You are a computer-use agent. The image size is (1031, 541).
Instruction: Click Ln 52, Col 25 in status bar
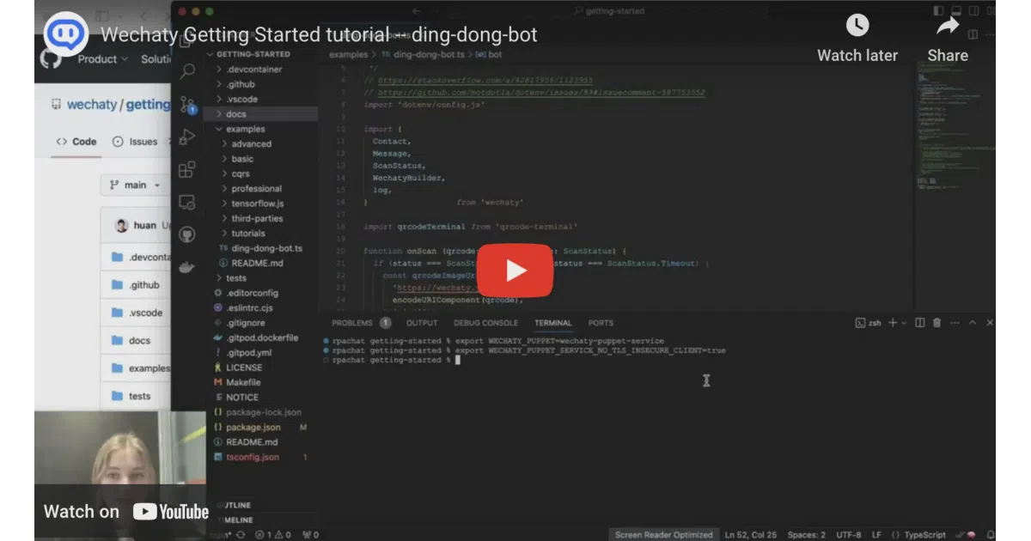tap(751, 534)
